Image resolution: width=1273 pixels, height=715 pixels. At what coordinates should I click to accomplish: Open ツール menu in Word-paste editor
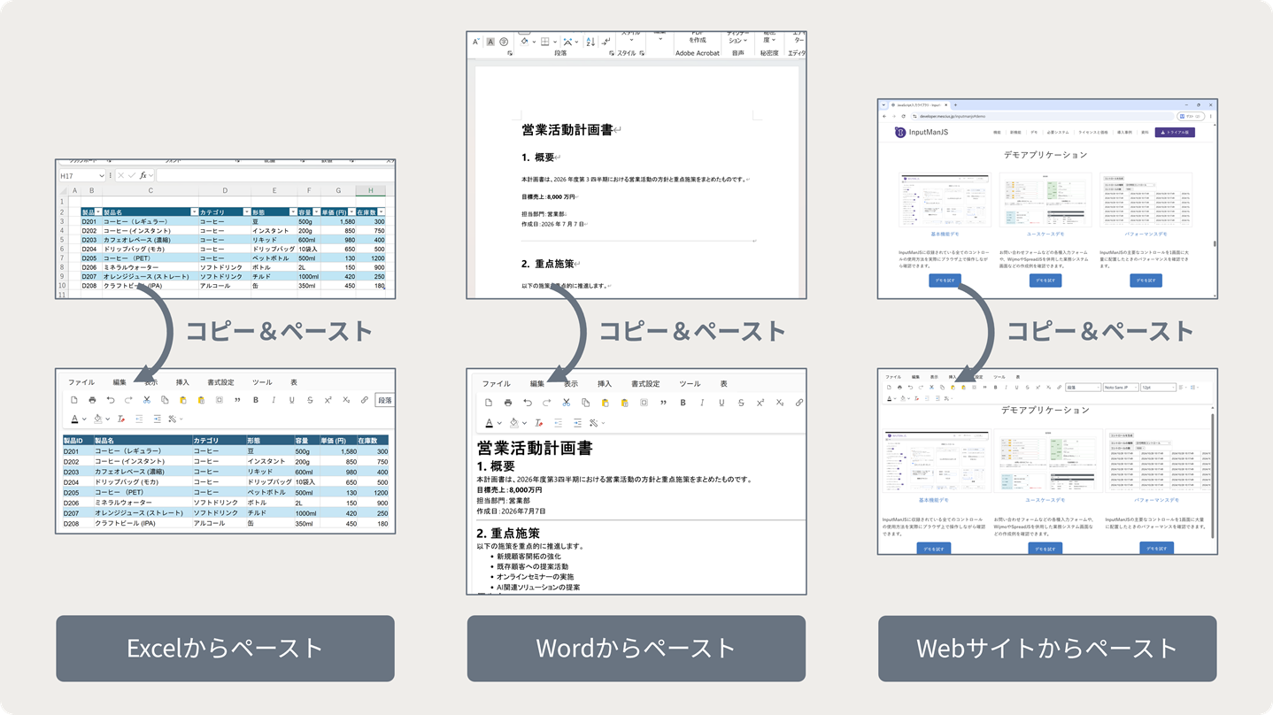[x=690, y=384]
